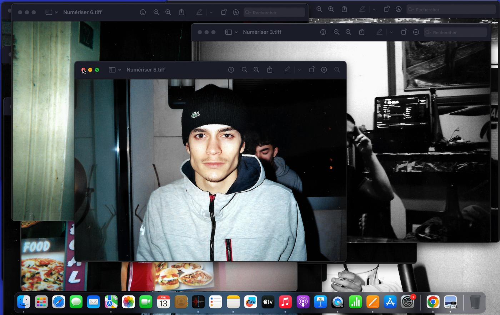The image size is (500, 315).
Task: Zoom in on Numériser 6.tiff
Action: pyautogui.click(x=168, y=12)
